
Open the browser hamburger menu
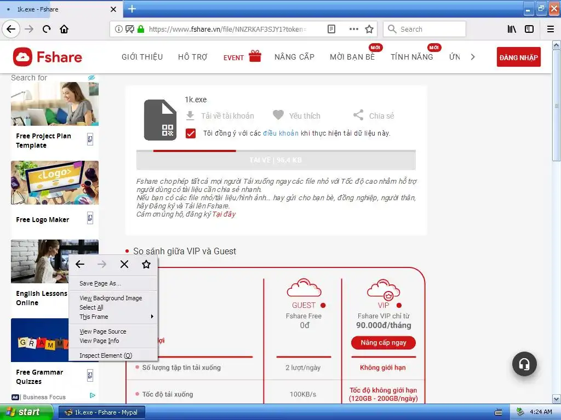point(551,29)
